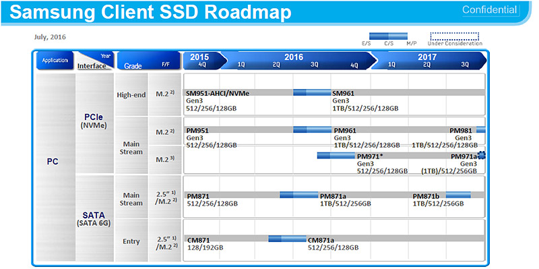Click the PC application cell
Image resolution: width=539 pixels, height=269 pixels.
(55, 167)
